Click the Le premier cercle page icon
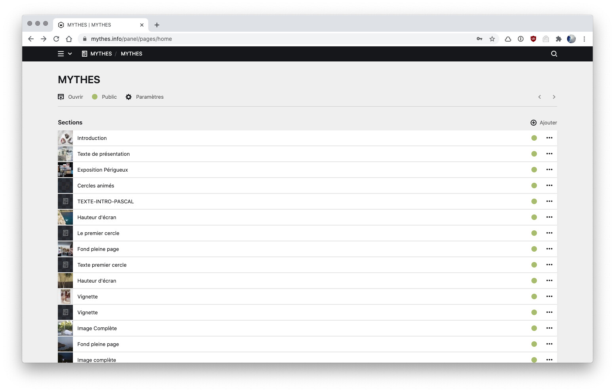This screenshot has width=615, height=392. tap(65, 233)
